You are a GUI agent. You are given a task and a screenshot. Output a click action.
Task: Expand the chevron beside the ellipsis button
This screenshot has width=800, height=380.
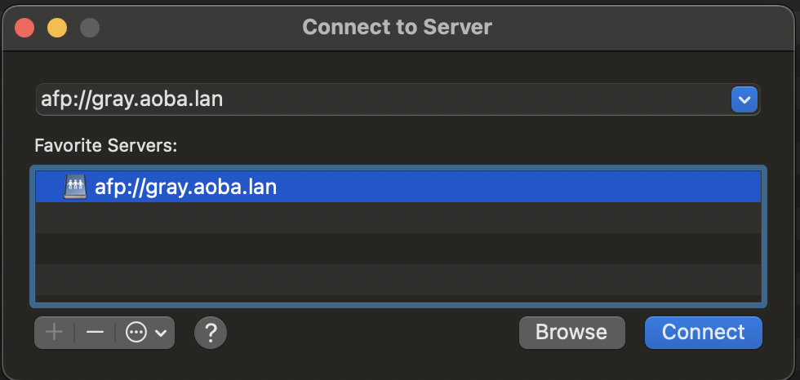[x=161, y=333]
